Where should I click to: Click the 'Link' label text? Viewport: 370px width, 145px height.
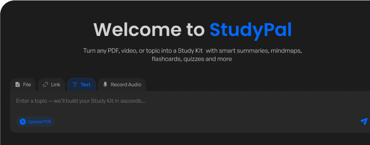click(x=56, y=85)
